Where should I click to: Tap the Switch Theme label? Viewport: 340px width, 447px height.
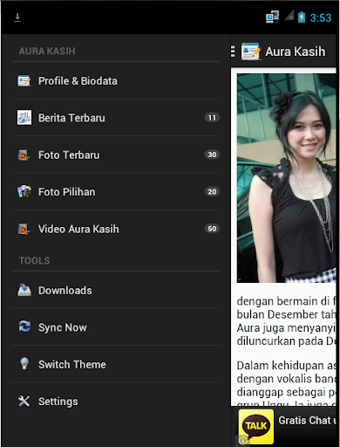(72, 364)
